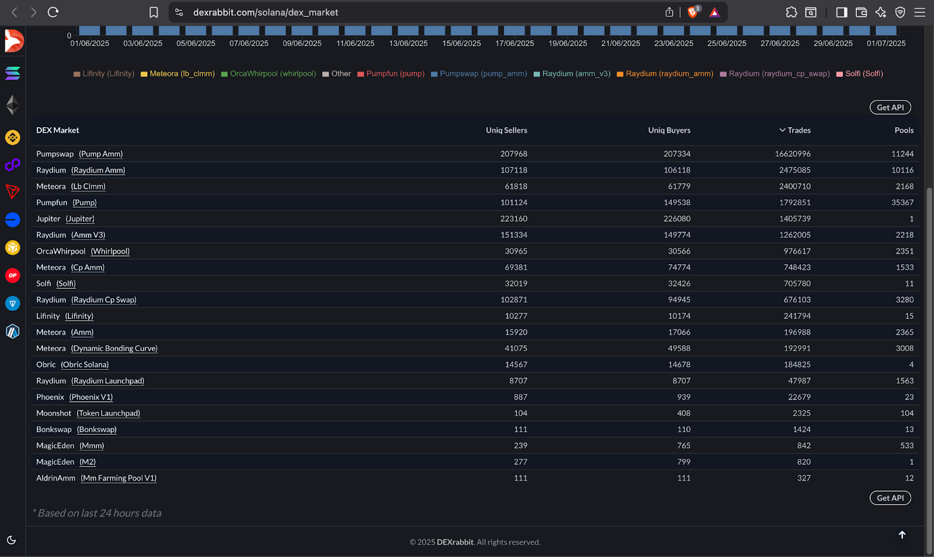Select the Tron network sidebar icon

coord(12,191)
